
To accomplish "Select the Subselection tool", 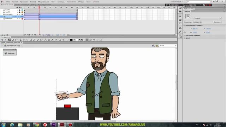I will click(x=6, y=40).
